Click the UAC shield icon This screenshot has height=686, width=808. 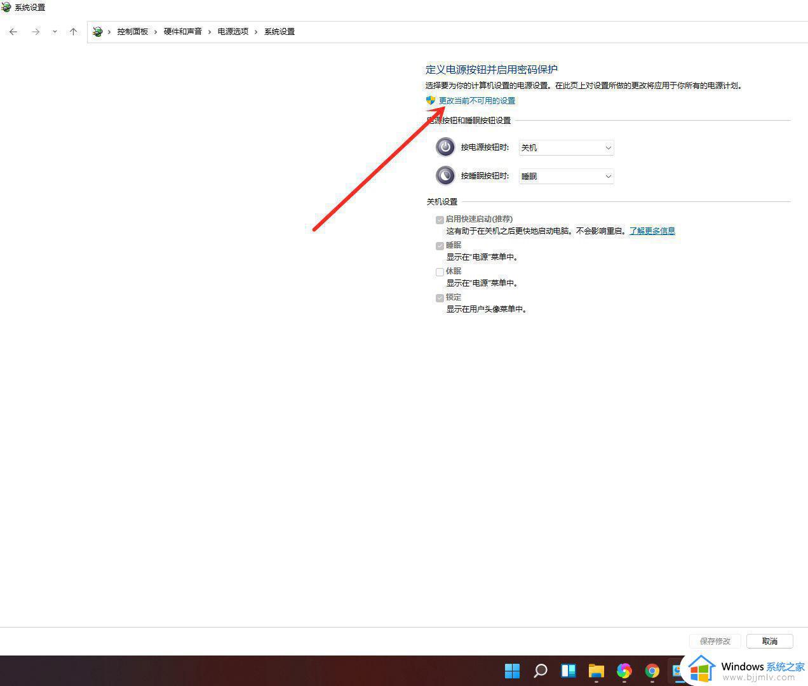coord(431,100)
